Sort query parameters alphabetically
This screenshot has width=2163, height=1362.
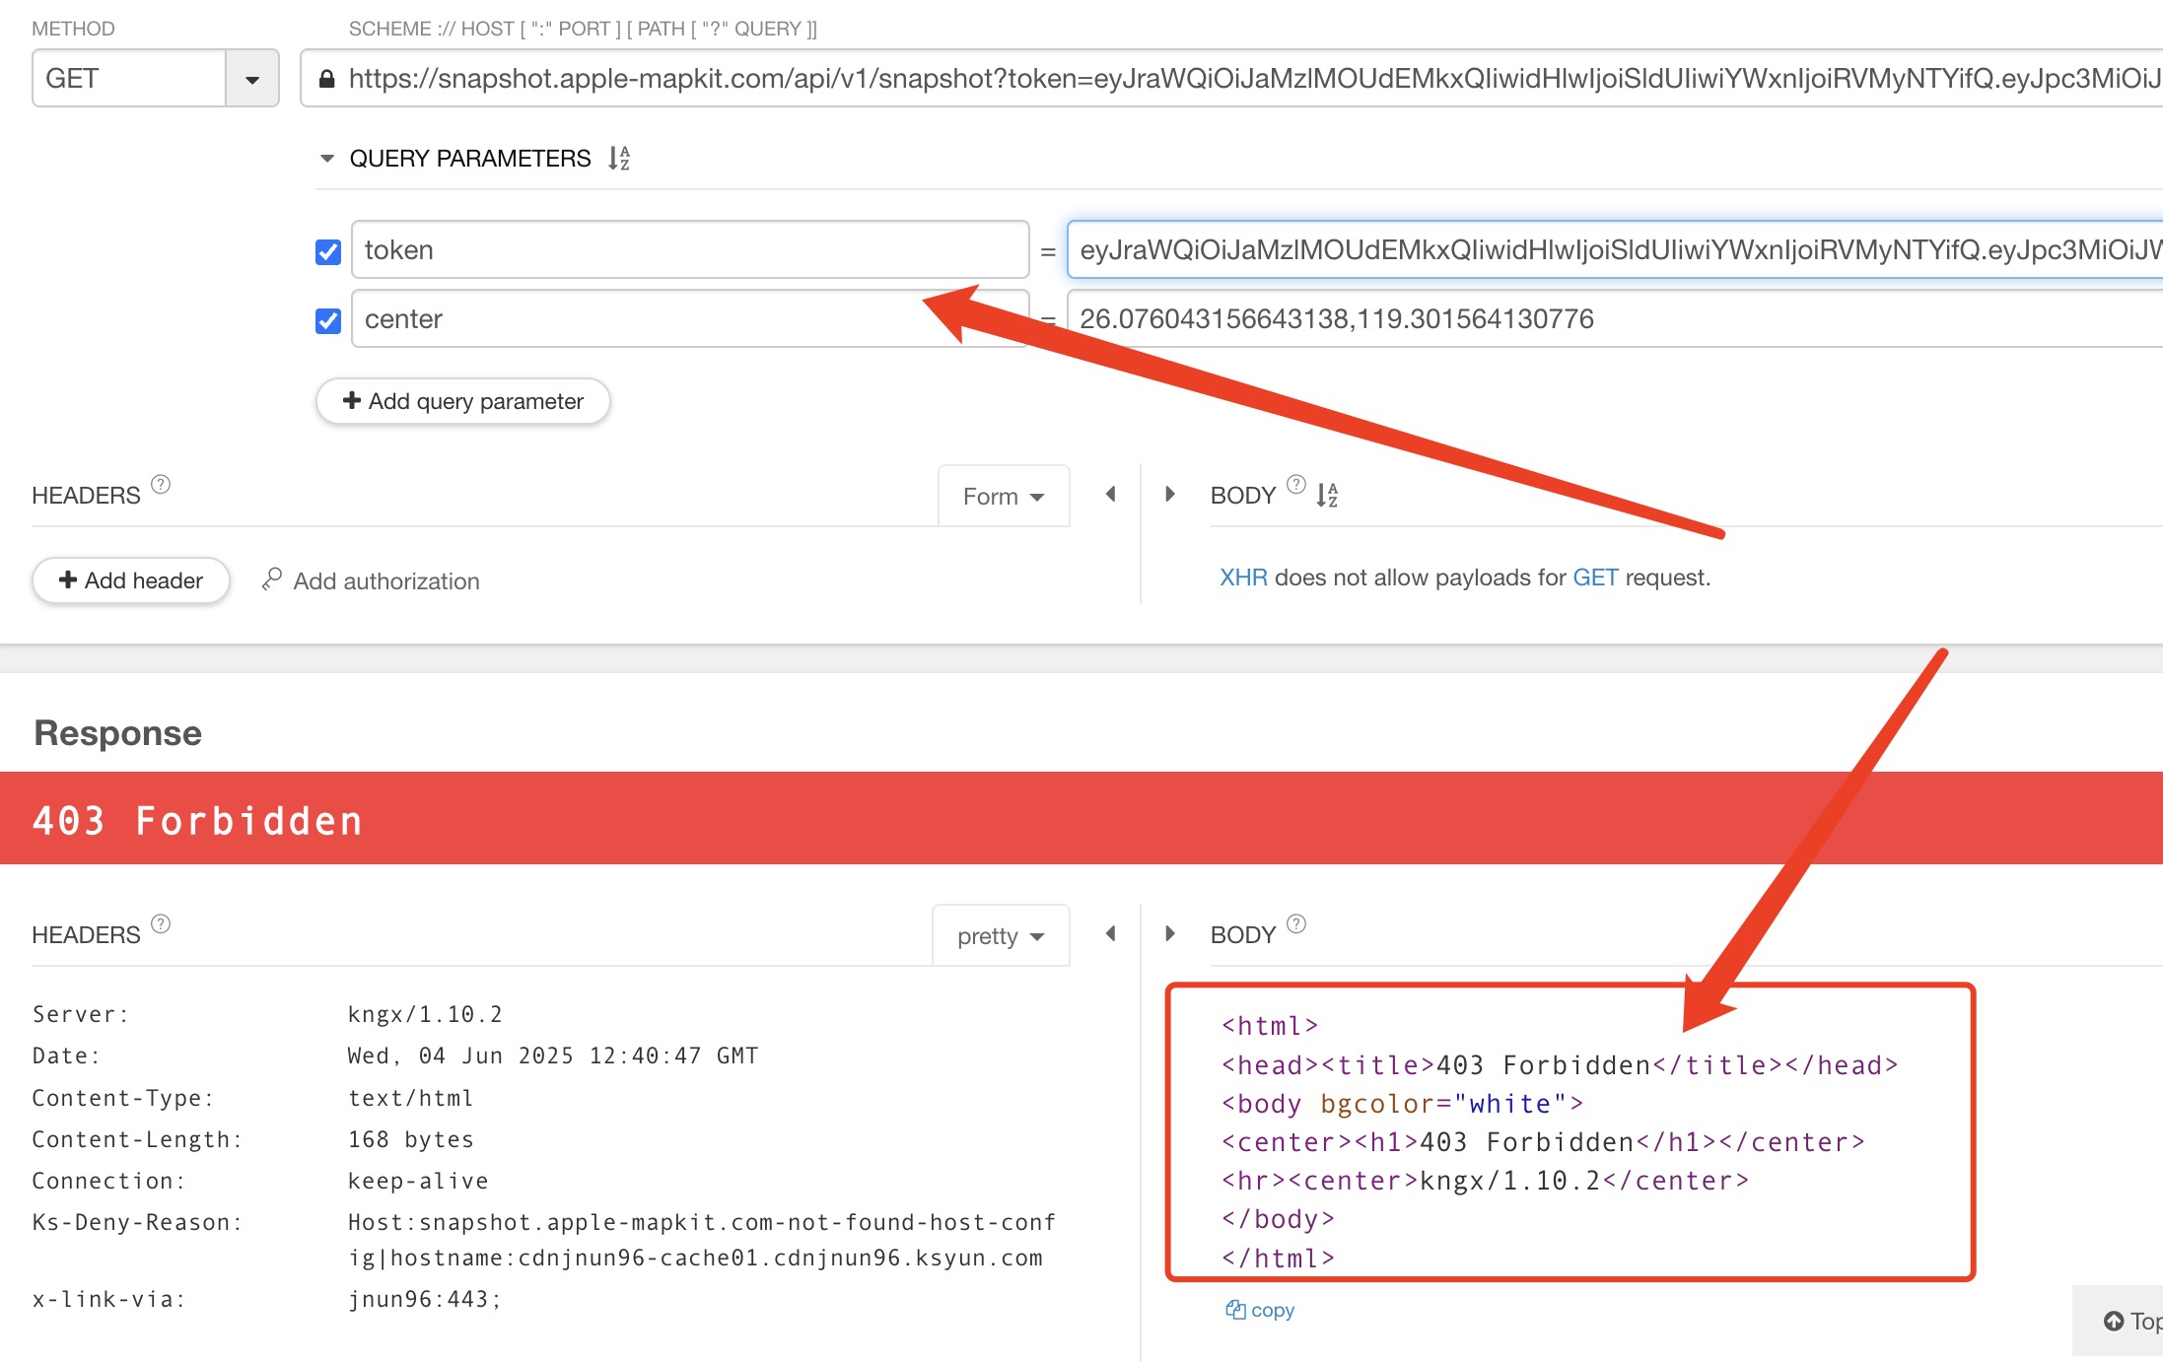coord(619,158)
